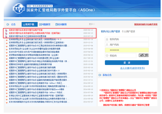This screenshot has width=162, height=114.
Task: Open 贸易信贷调查系统使用手册（企业版）
Action: (x=34, y=55)
